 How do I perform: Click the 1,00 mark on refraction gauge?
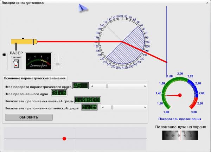(166, 112)
